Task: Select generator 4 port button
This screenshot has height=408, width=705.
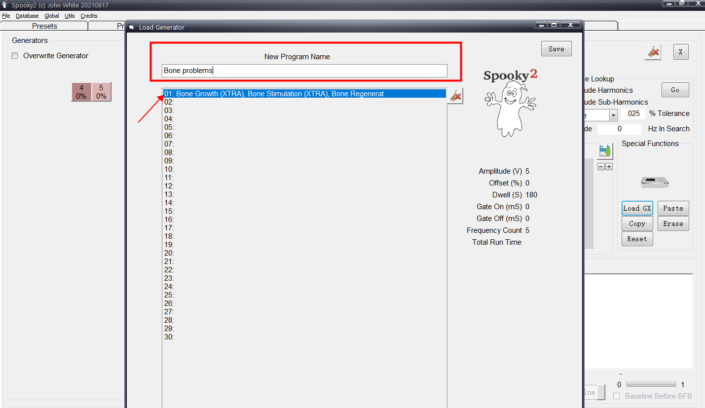Action: click(81, 92)
